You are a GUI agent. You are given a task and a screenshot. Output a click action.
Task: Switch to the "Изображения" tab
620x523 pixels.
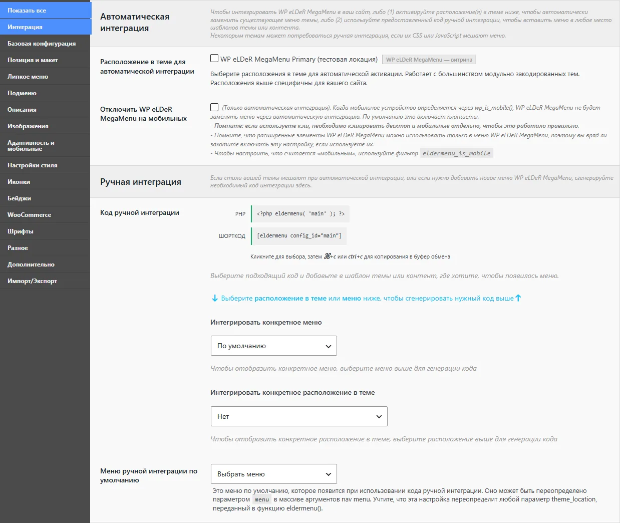click(45, 126)
